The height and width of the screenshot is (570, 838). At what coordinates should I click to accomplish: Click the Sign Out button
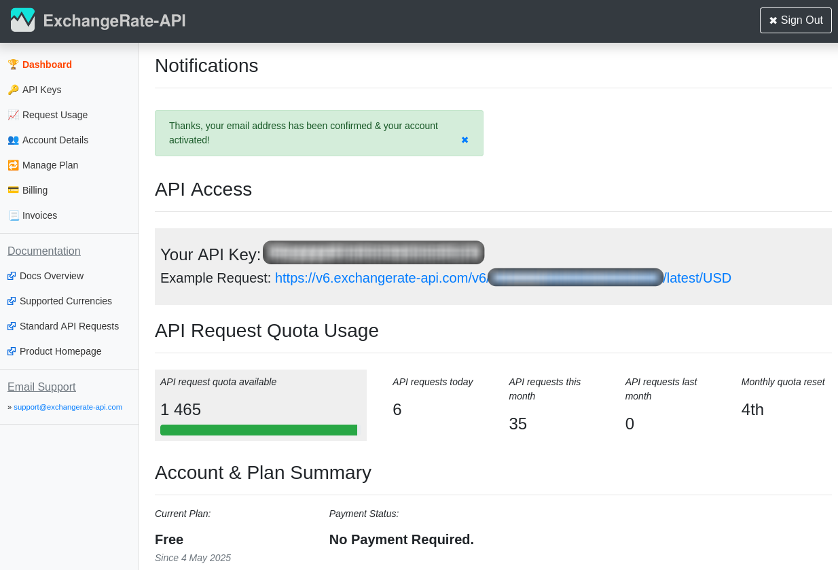[796, 20]
